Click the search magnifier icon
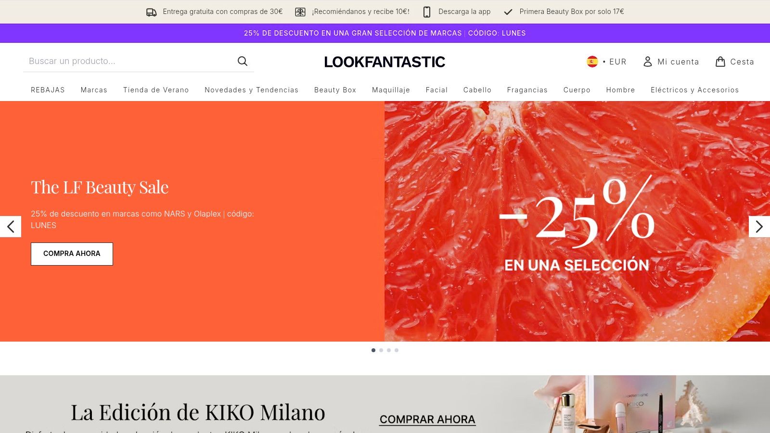This screenshot has height=433, width=770. click(x=243, y=61)
